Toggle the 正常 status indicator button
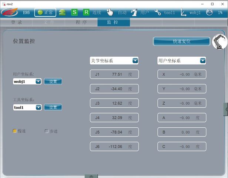Image resolution: width=228 pixels, height=178 pixels. pos(45,12)
